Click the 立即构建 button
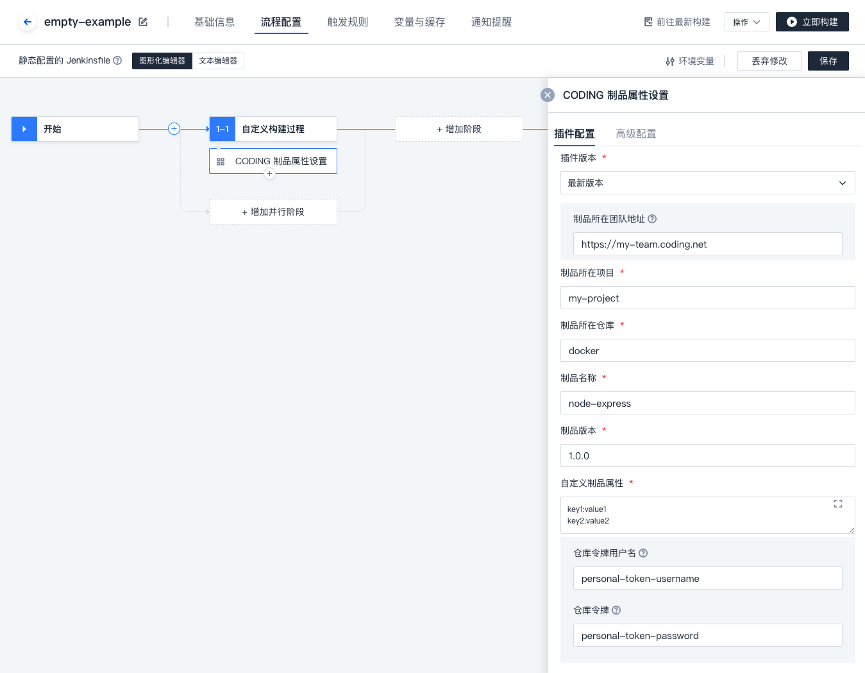 click(812, 22)
